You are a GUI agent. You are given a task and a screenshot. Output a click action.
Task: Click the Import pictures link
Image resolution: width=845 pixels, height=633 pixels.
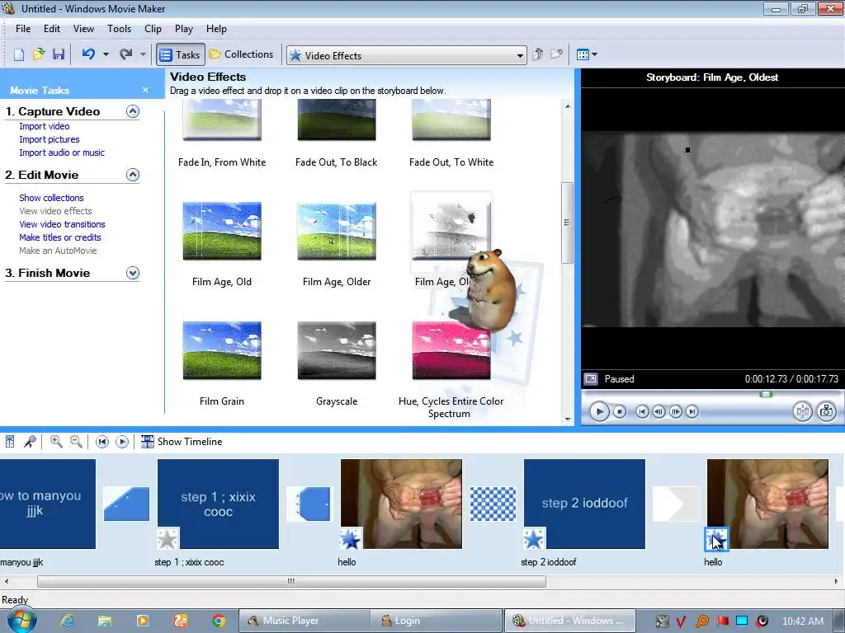[49, 139]
